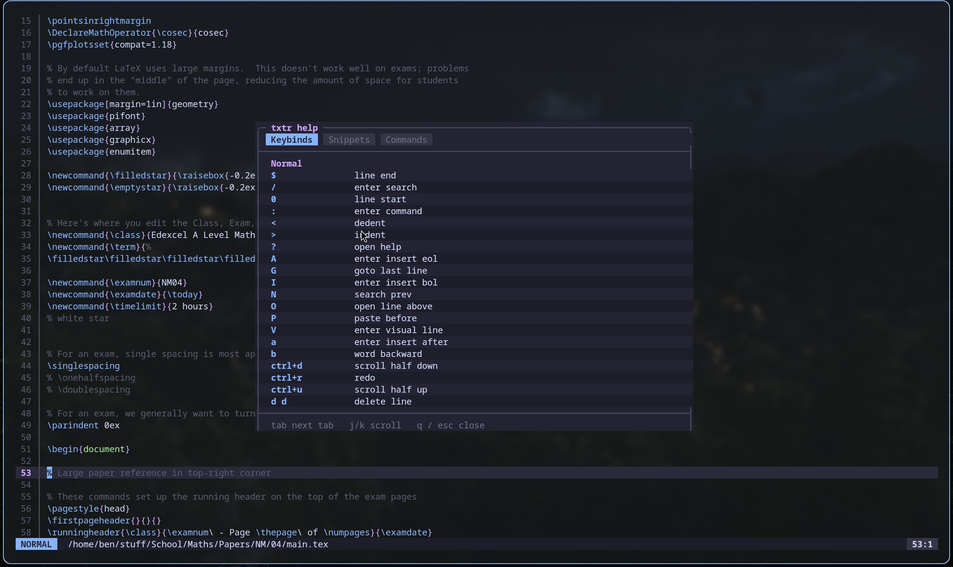Click \newcommand{\examdate}{\today} line
Image resolution: width=953 pixels, height=567 pixels.
[x=125, y=294]
